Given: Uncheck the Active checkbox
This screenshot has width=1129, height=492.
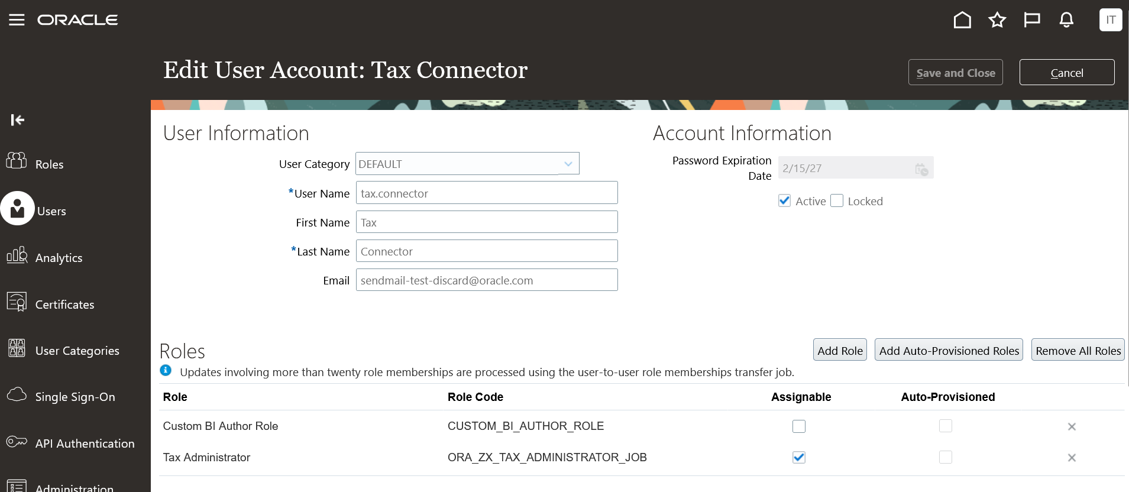Looking at the screenshot, I should point(785,201).
